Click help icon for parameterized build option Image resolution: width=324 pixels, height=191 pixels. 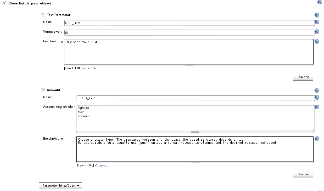[x=320, y=2]
